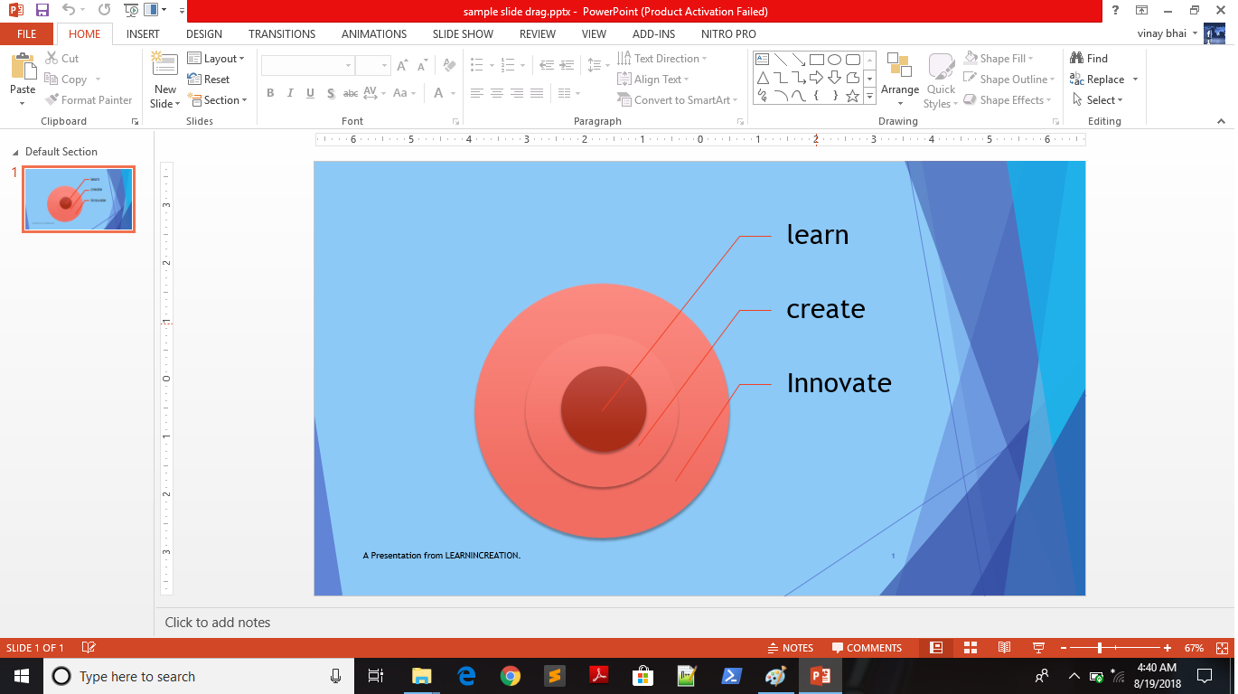Toggle the COMMENTS pane
Screen dimensions: 1238x694
867,648
